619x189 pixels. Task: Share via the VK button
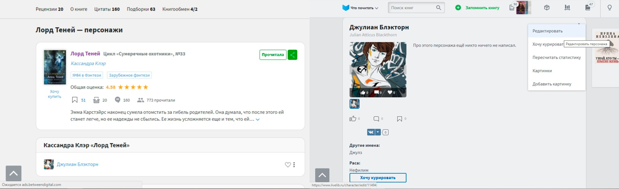(371, 132)
